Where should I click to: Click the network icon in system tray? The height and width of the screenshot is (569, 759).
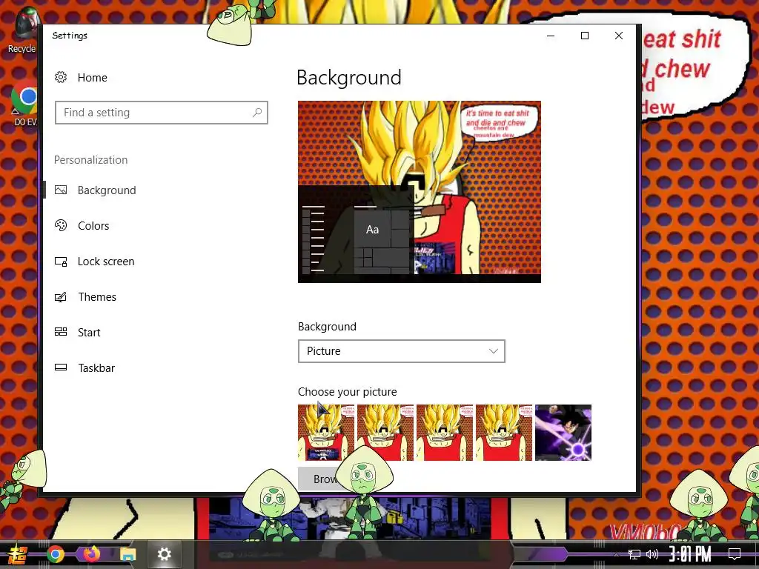coord(634,554)
